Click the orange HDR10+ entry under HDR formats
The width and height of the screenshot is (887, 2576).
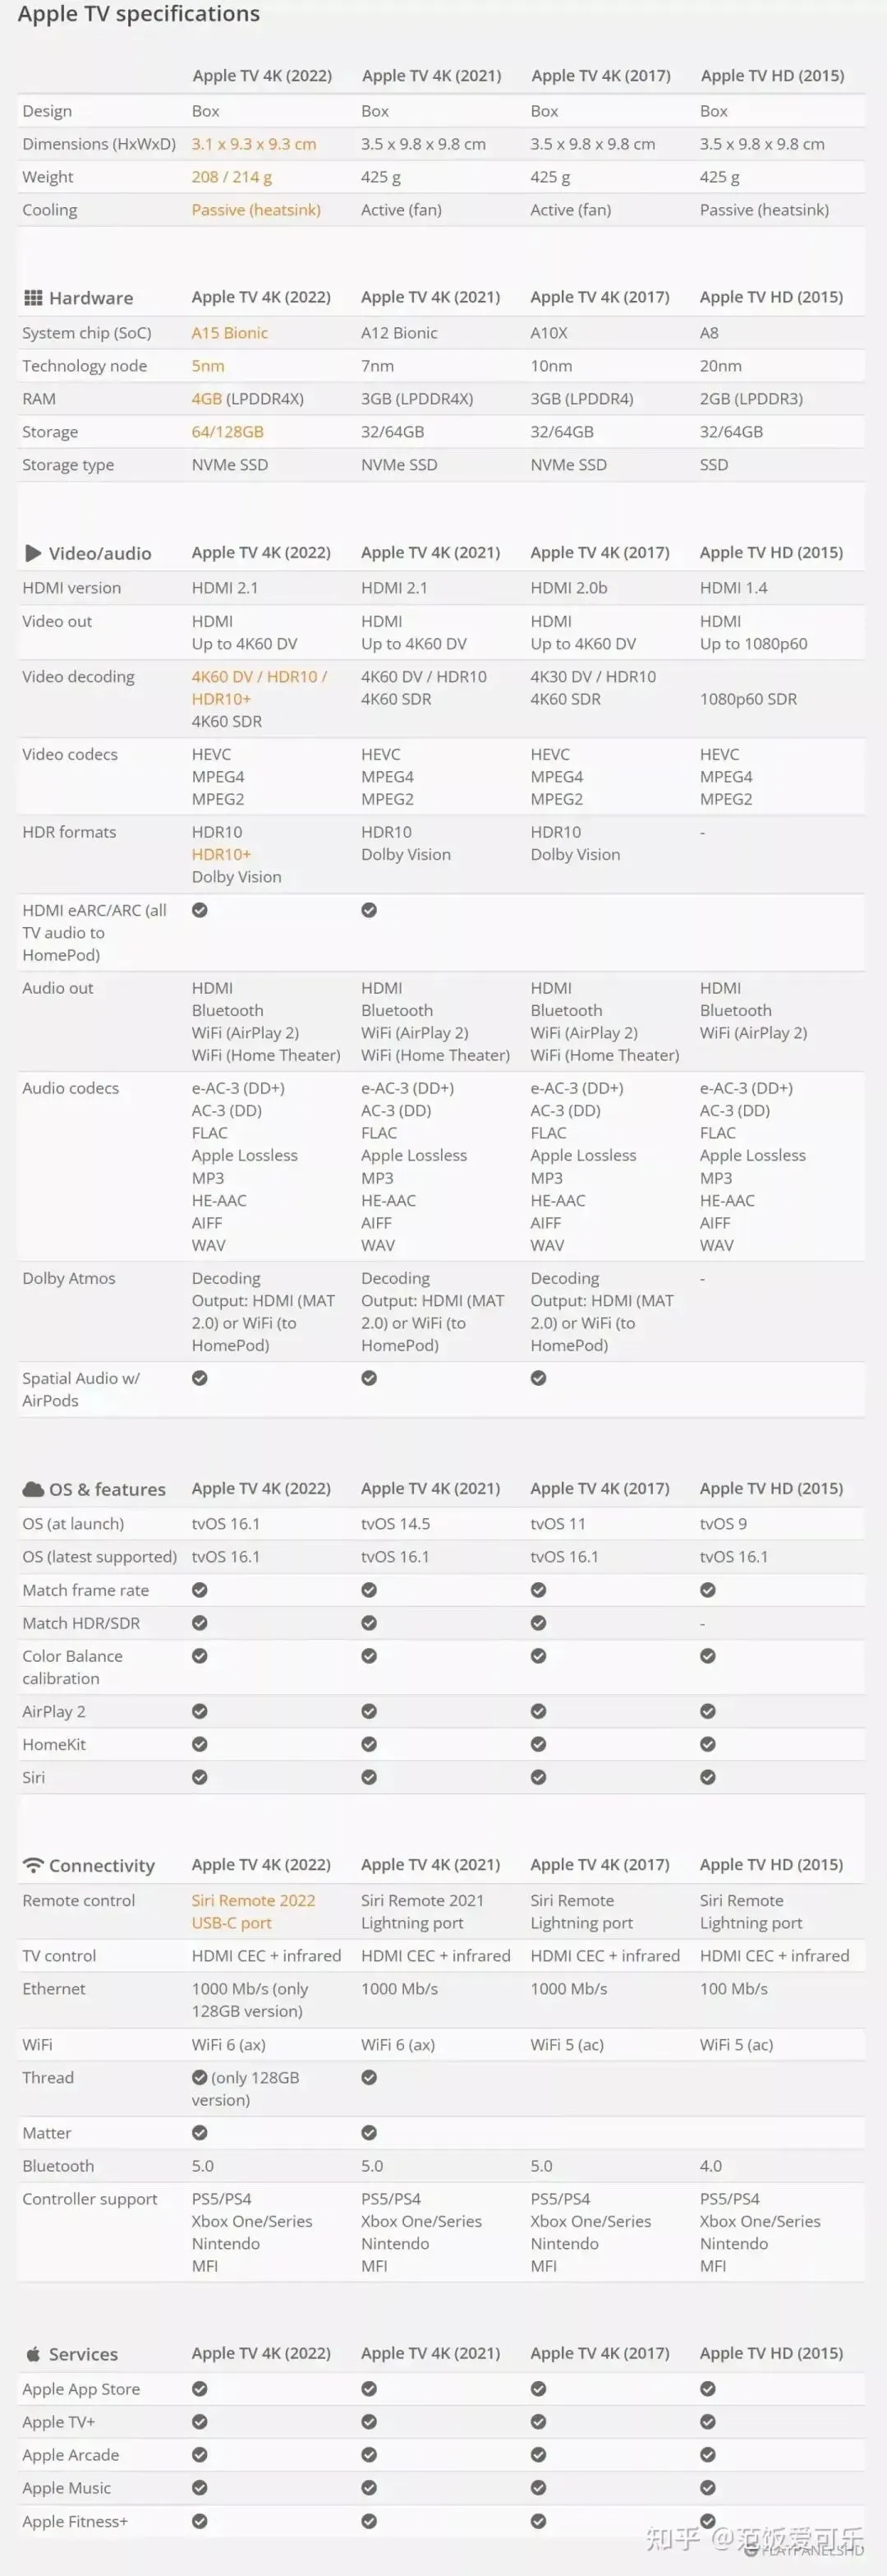222,854
